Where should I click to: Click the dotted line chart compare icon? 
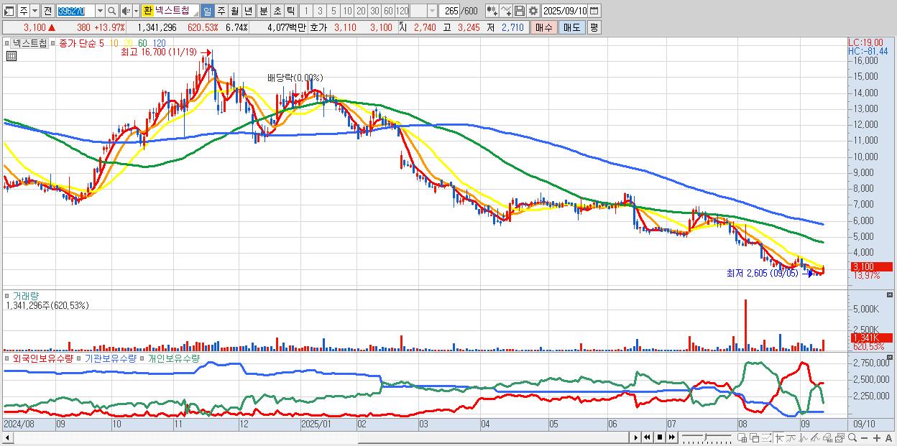[x=766, y=438]
